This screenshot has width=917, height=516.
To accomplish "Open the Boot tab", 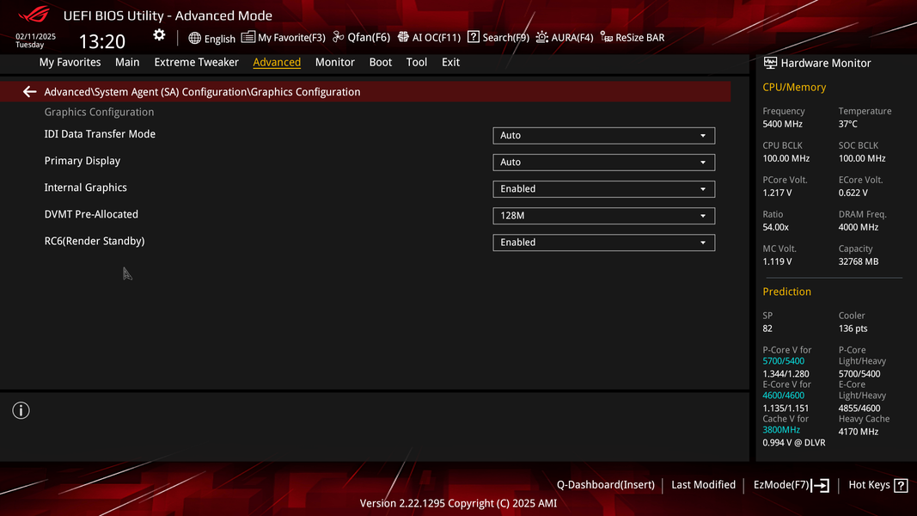I will (380, 62).
